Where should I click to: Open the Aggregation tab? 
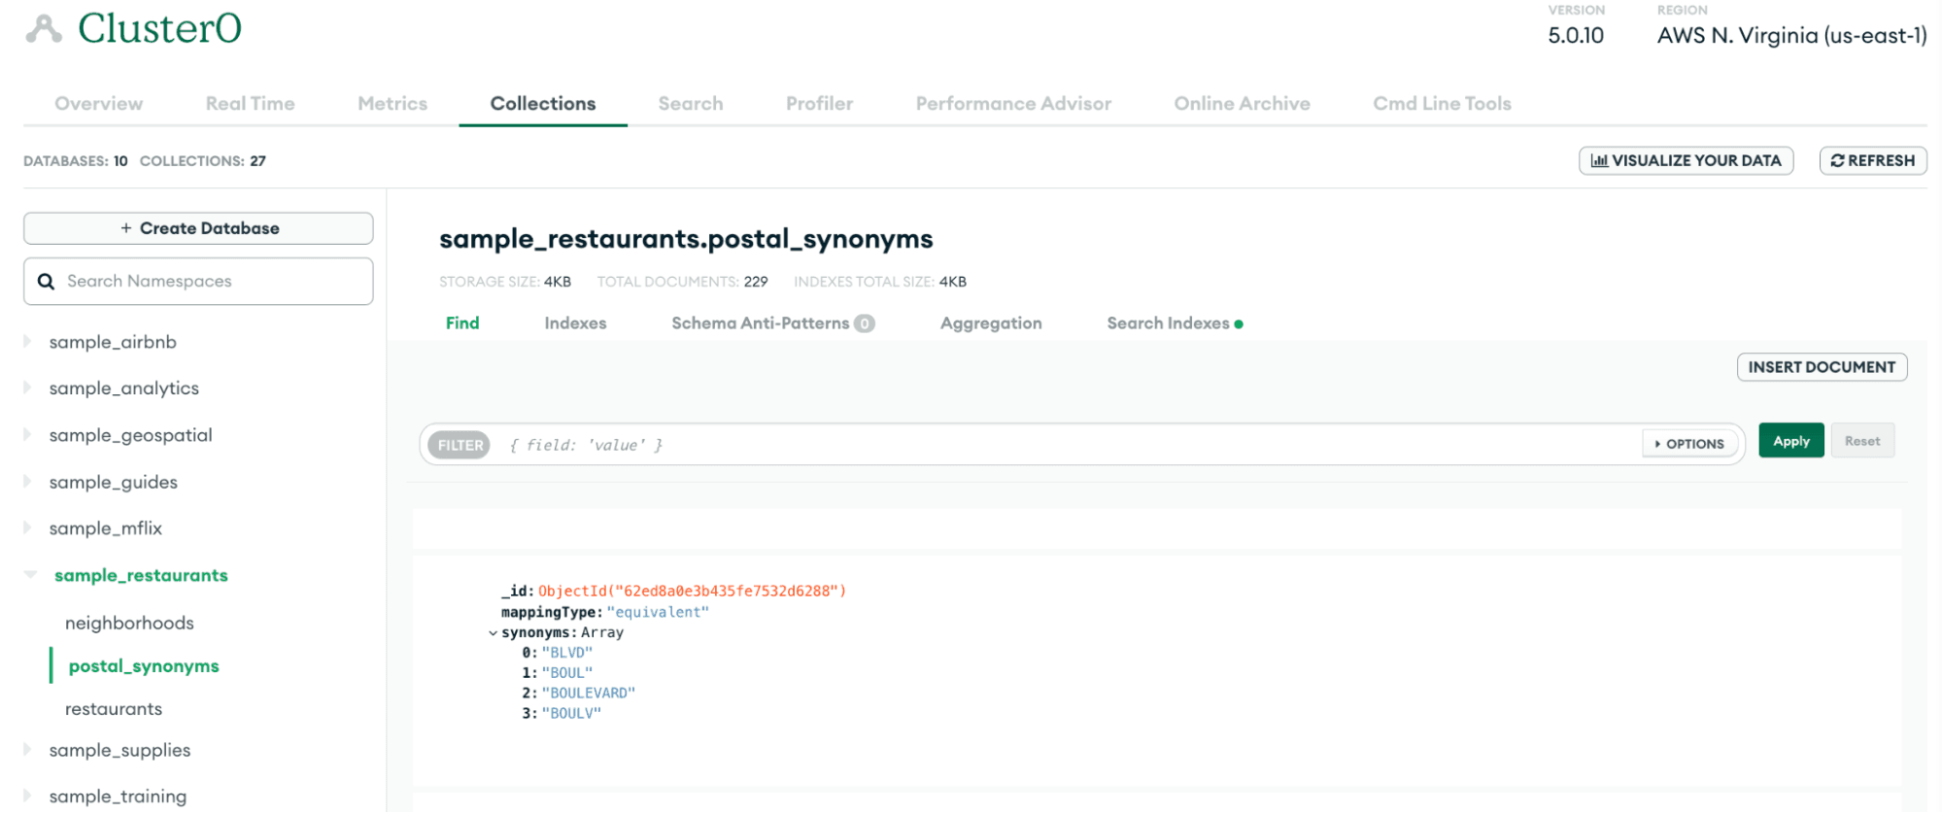coord(990,323)
